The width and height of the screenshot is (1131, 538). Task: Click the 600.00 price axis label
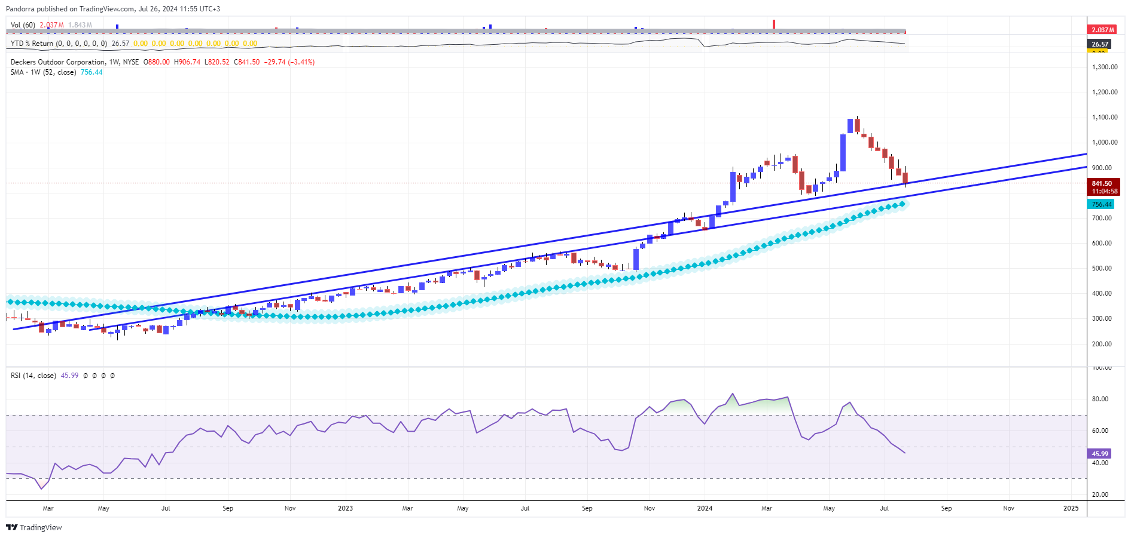click(x=1102, y=243)
